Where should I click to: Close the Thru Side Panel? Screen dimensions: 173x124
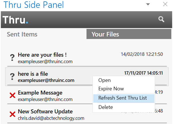click(x=165, y=4)
